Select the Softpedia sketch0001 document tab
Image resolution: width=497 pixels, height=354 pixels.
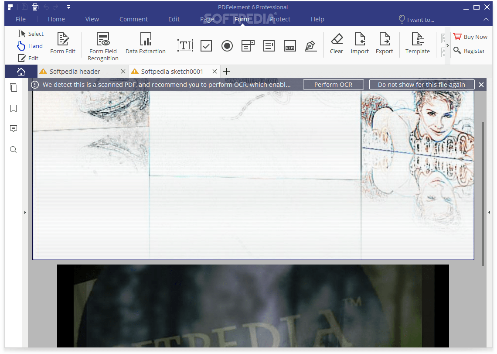tap(172, 72)
